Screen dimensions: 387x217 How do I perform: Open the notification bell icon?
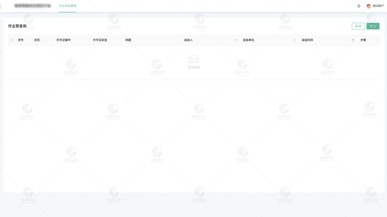tap(359, 6)
